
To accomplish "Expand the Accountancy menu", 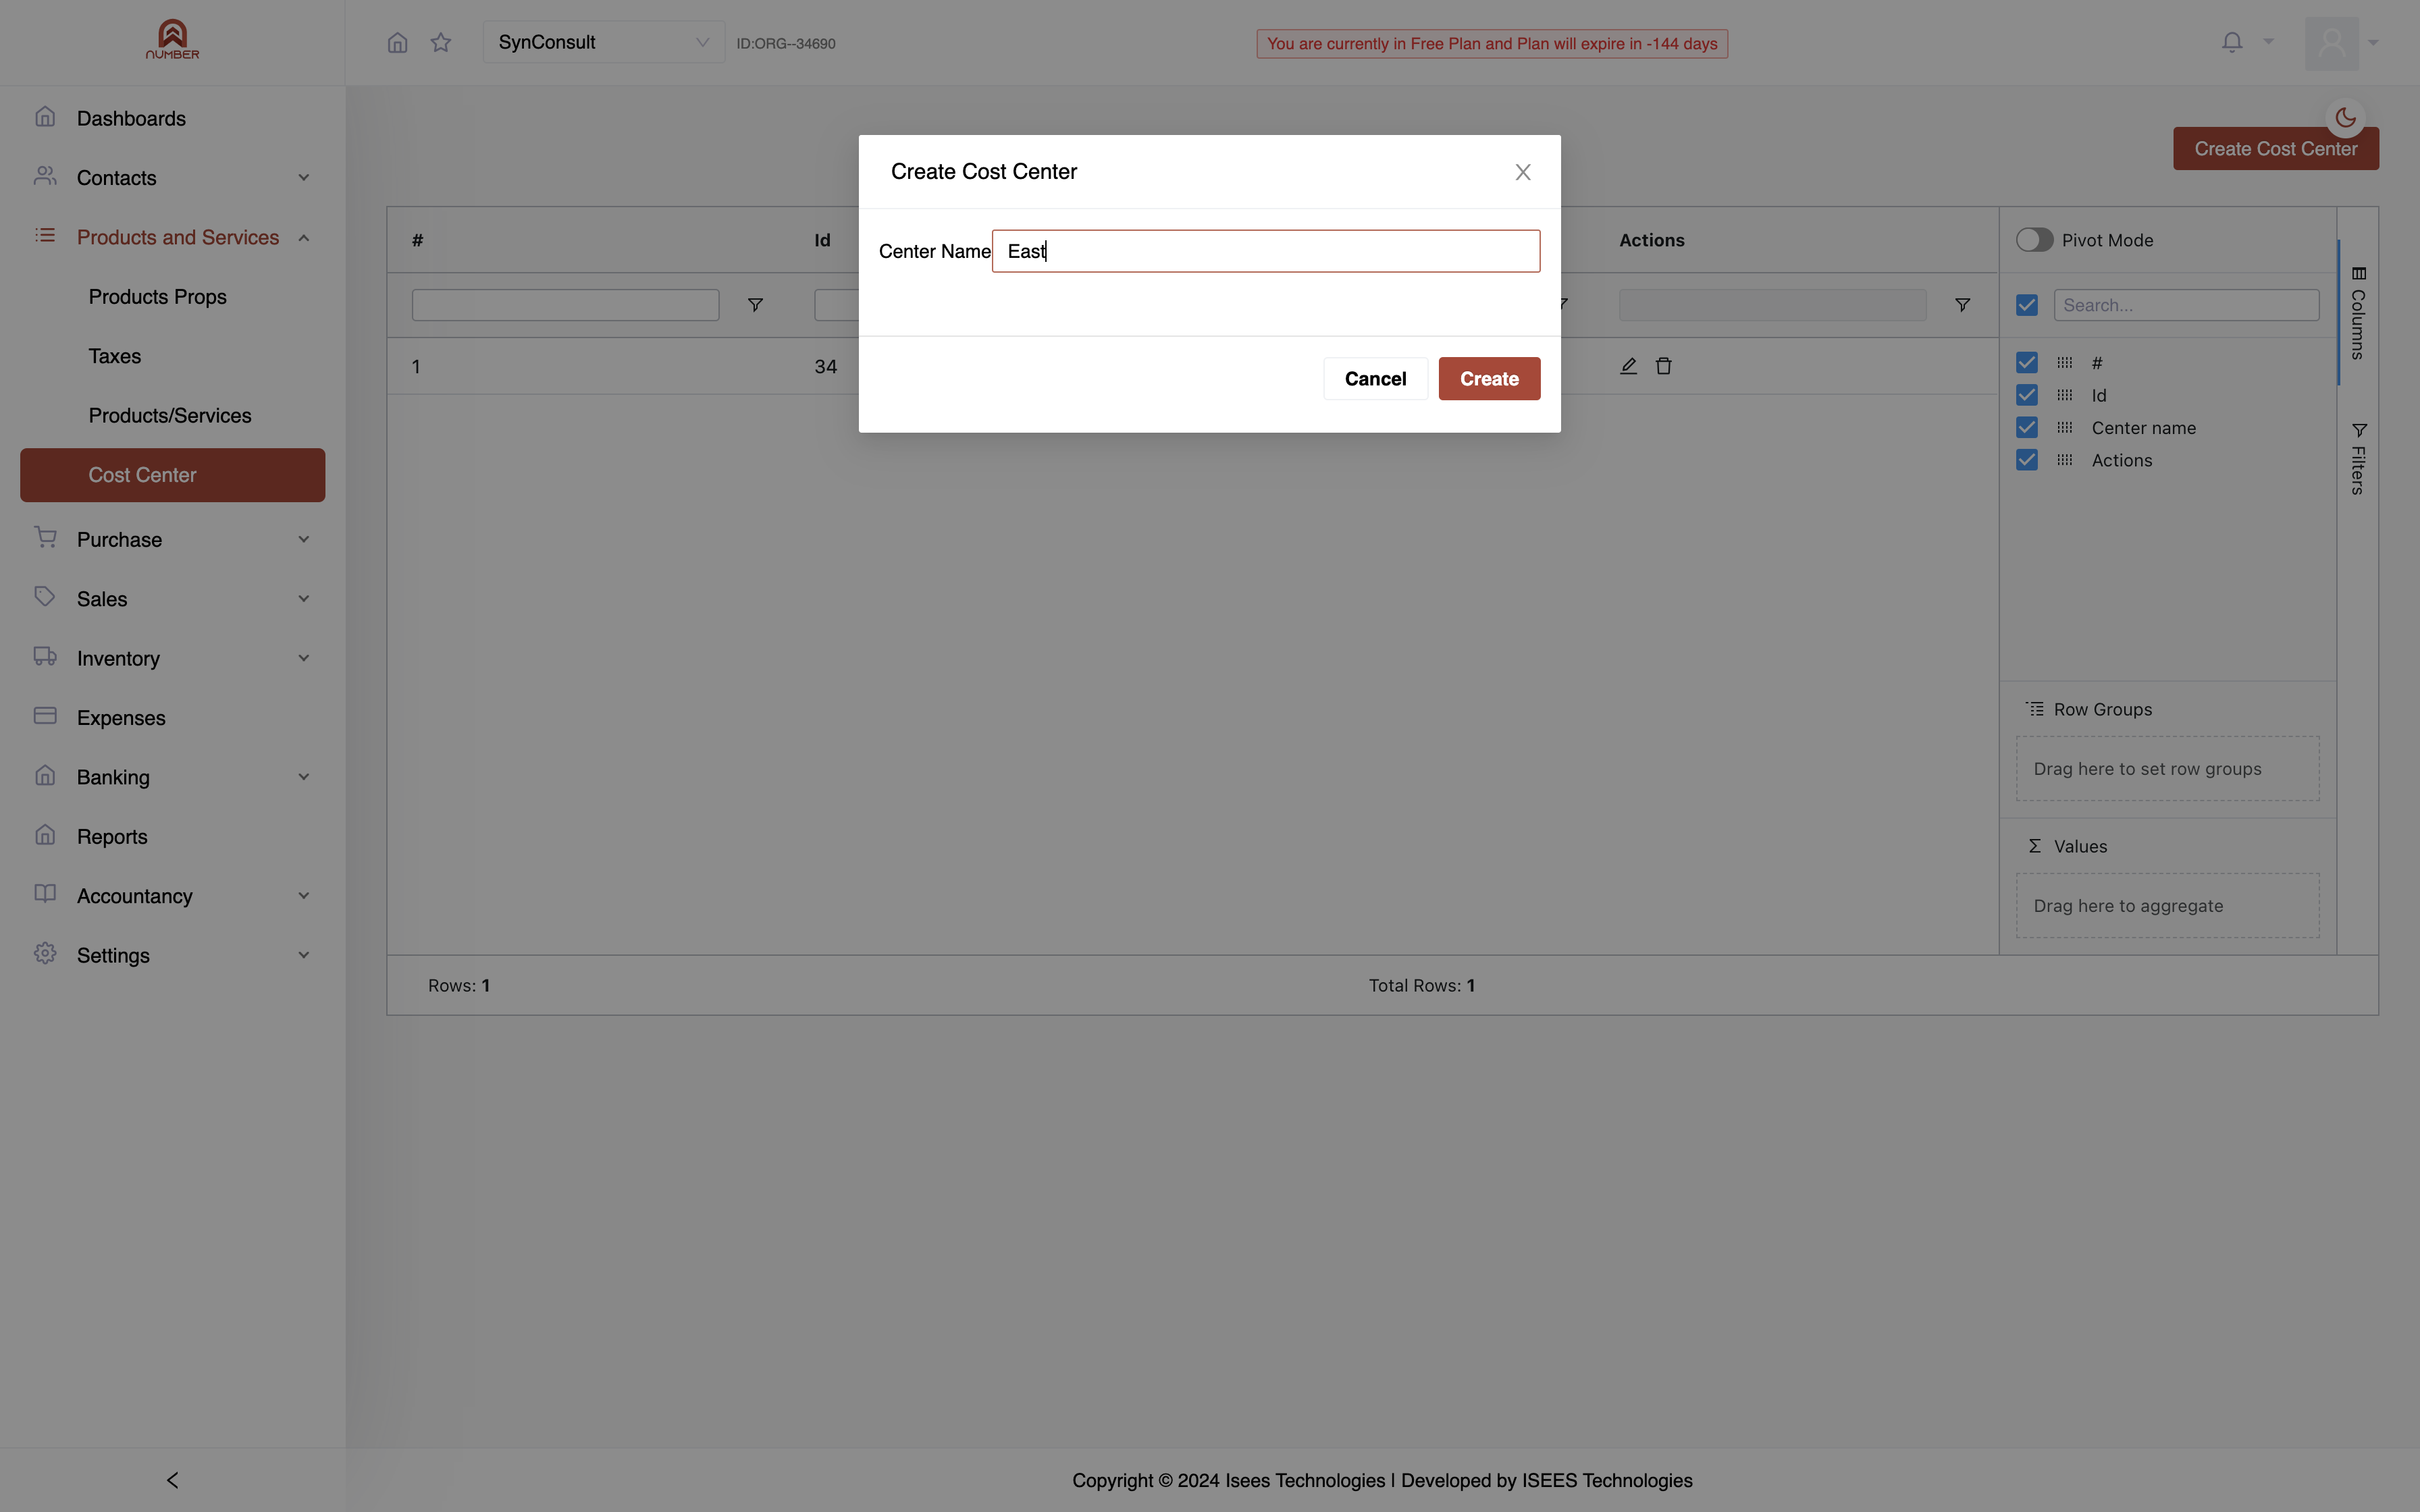I will (172, 896).
